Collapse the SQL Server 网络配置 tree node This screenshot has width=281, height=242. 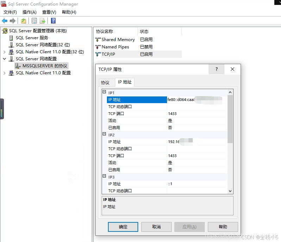point(5,59)
